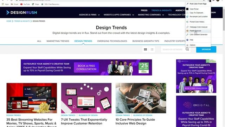
Task: Select the ALL tab
Action: click(39, 41)
